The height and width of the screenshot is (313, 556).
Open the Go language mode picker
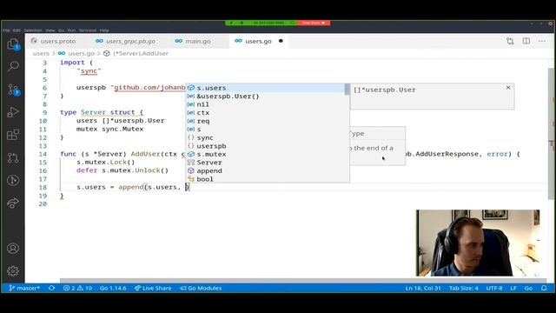528,288
